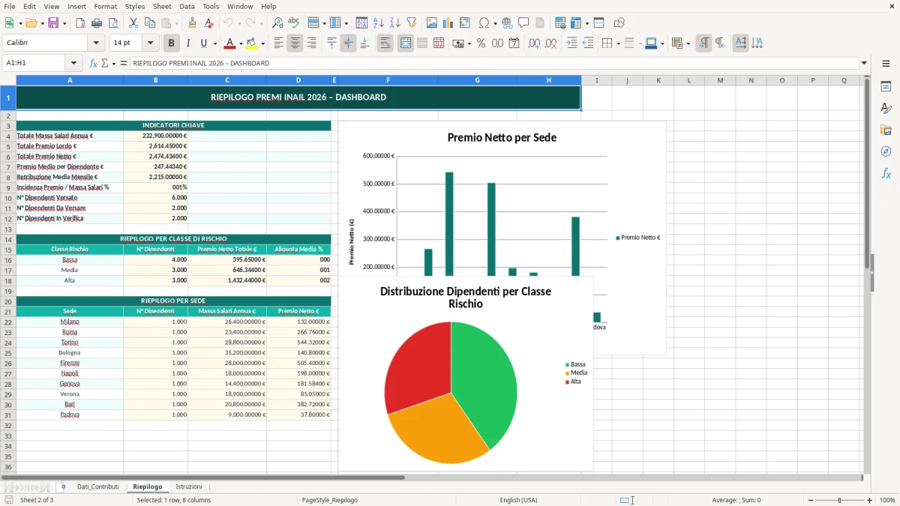This screenshot has height=506, width=900.
Task: Insert Comment speech bubble icon
Action: pyautogui.click(x=523, y=23)
